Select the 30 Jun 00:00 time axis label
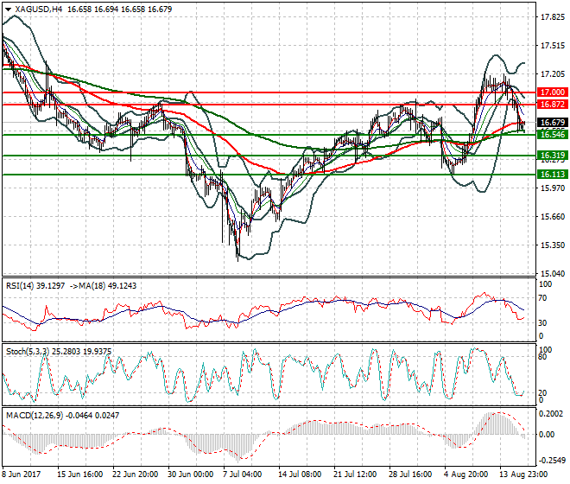This screenshot has width=570, height=484. (191, 474)
